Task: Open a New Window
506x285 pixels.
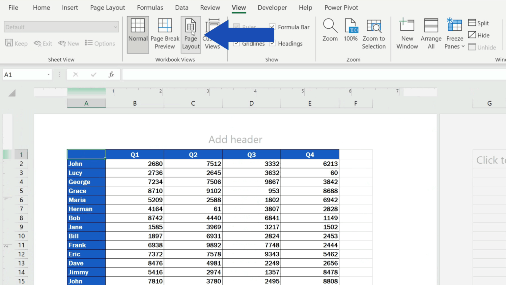Action: point(407,34)
